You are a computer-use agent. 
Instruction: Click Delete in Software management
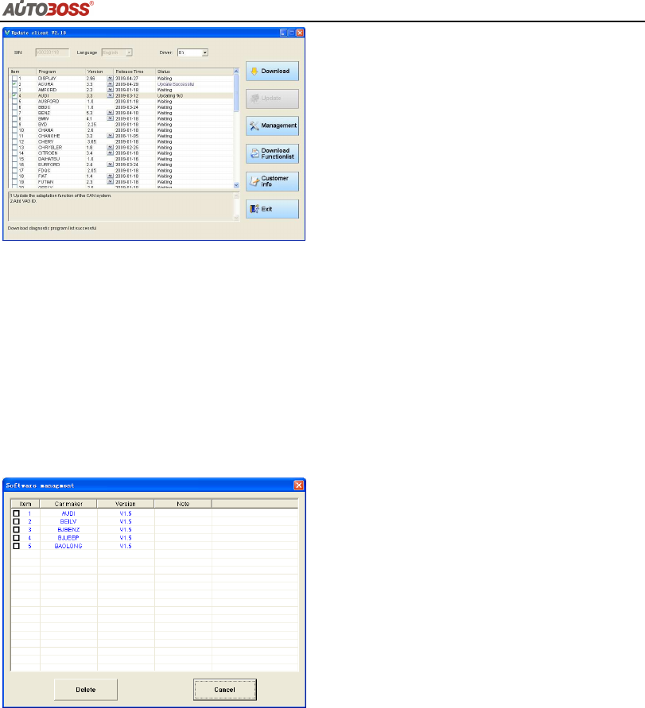point(86,690)
